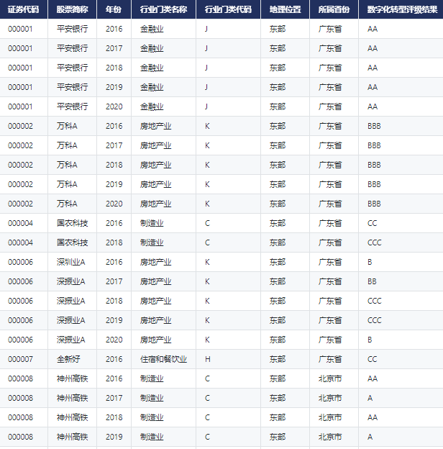Select code 000002 in 万科A 2016 row
Image resolution: width=443 pixels, height=449 pixels.
(20, 126)
